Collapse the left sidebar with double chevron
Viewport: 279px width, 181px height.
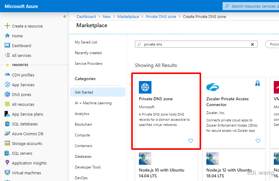pyautogui.click(x=65, y=17)
